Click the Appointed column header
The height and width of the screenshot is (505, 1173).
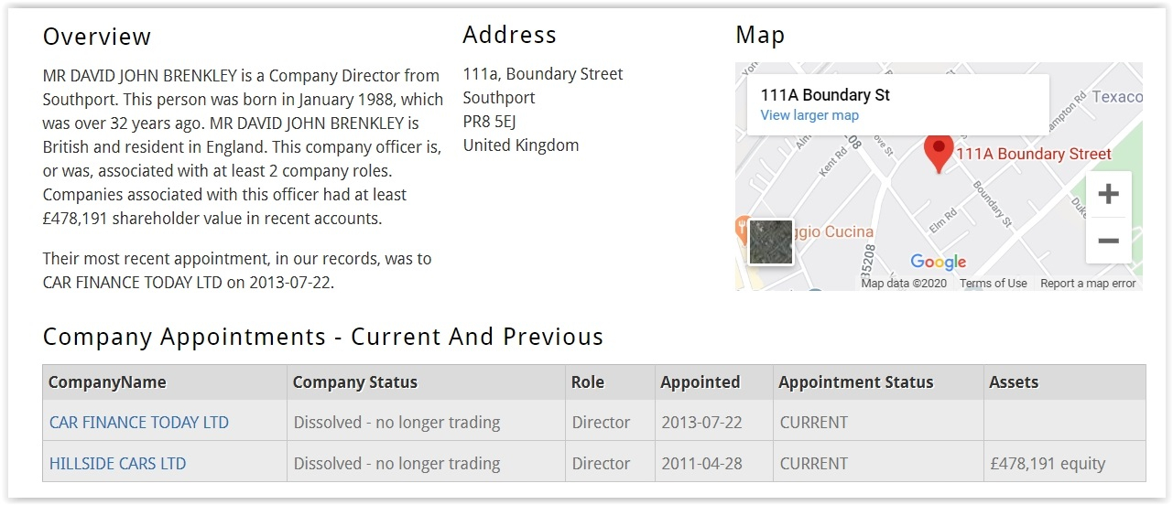click(x=700, y=382)
